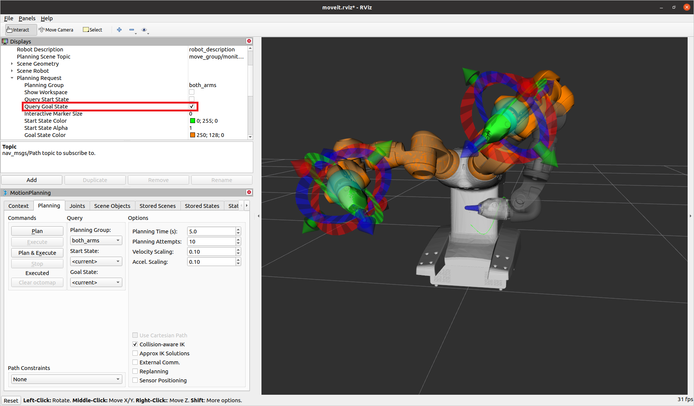
Task: Open the Panels menu
Action: click(27, 18)
